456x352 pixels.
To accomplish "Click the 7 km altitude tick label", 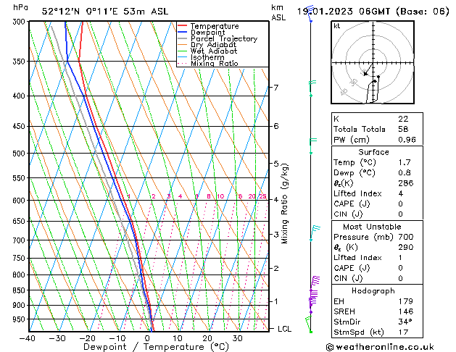I will [x=276, y=87].
